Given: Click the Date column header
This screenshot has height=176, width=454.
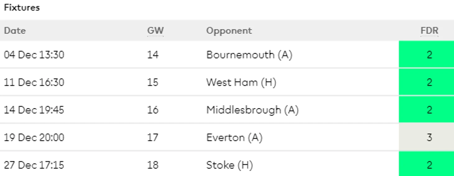Looking at the screenshot, I should click(x=15, y=31).
